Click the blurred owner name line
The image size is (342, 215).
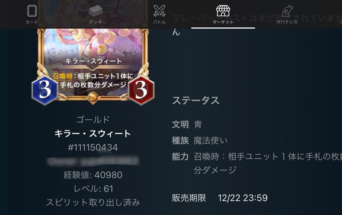point(93,161)
